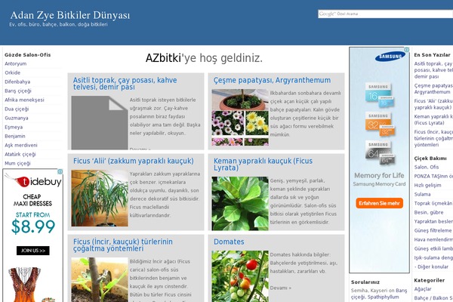Go to Benjamin plant page
The image size is (453, 302).
click(15, 136)
